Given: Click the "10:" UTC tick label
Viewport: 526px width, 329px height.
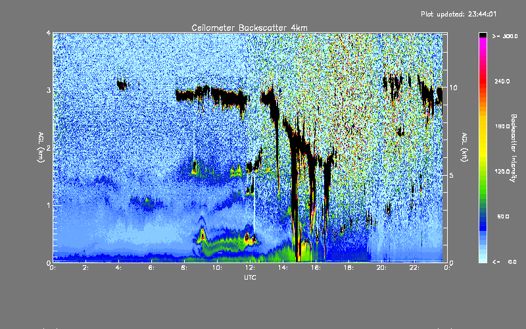Looking at the screenshot, I should tap(217, 268).
